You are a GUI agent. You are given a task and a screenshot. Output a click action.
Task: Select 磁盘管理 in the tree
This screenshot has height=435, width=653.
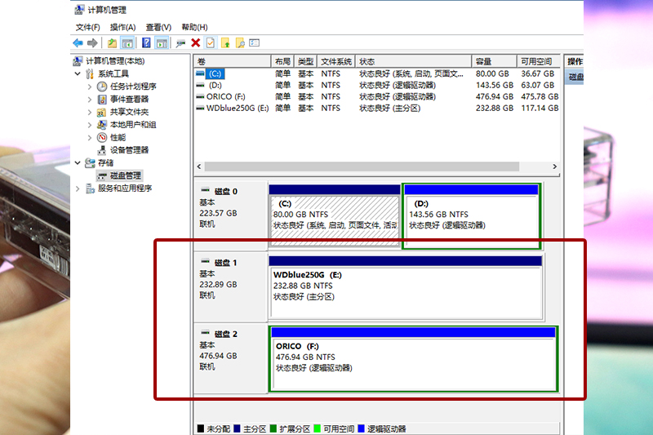pos(126,175)
